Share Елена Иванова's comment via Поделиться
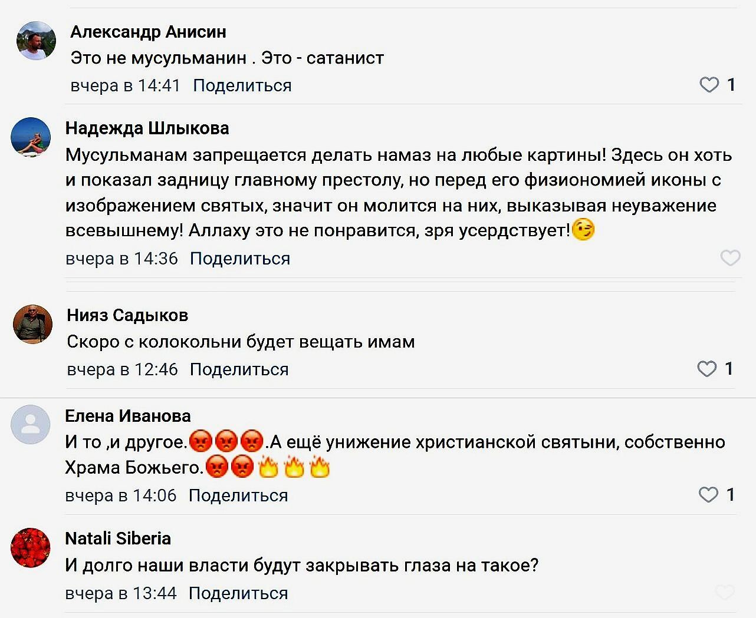 pos(238,495)
